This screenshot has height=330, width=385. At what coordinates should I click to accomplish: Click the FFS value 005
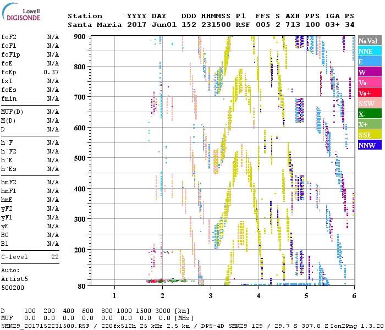point(263,25)
